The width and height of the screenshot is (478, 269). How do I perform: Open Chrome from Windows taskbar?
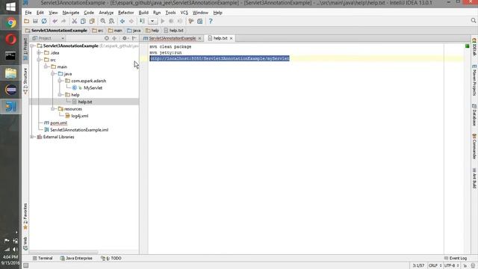10,23
